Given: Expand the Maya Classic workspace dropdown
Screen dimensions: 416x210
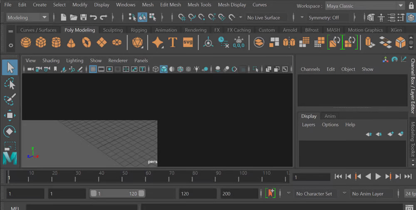Looking at the screenshot, I should click(x=365, y=6).
